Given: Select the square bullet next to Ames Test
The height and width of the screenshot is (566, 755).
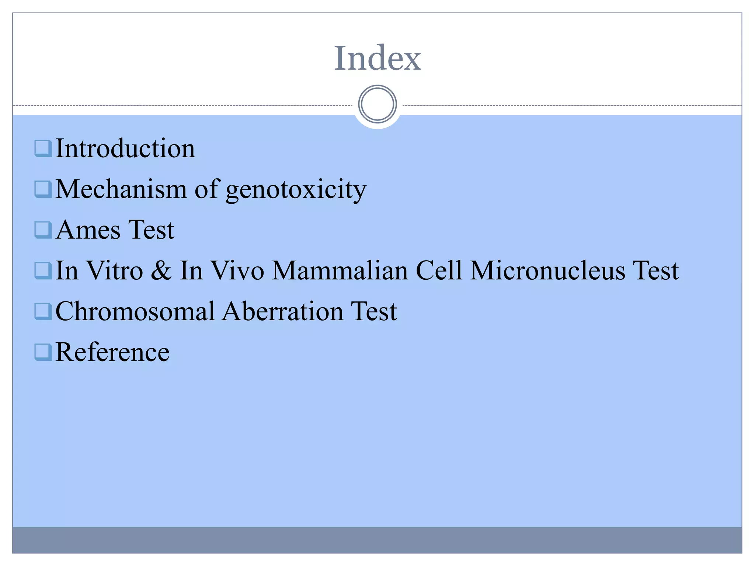Looking at the screenshot, I should (x=43, y=230).
